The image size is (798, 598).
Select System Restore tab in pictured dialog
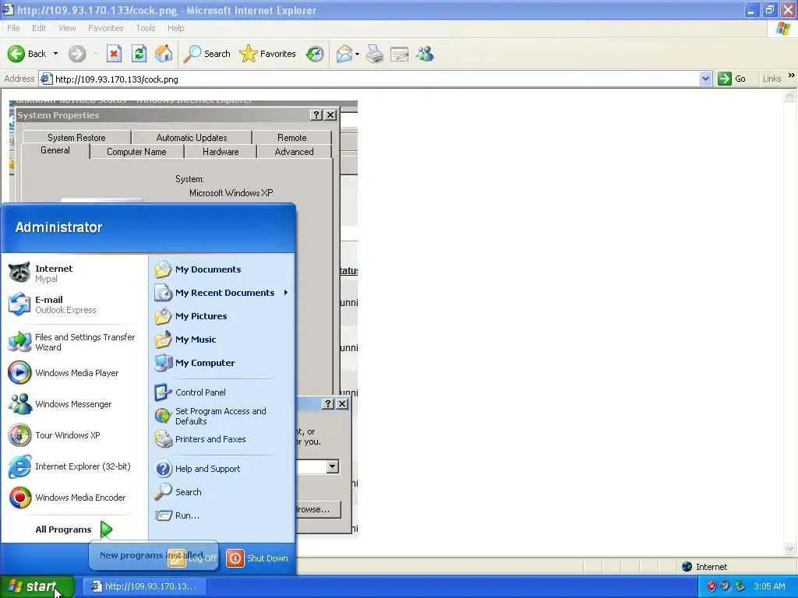click(x=76, y=137)
